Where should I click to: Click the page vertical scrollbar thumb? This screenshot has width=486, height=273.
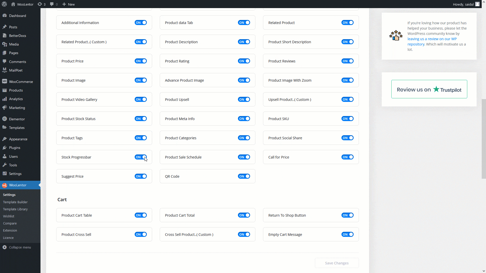pos(484,139)
